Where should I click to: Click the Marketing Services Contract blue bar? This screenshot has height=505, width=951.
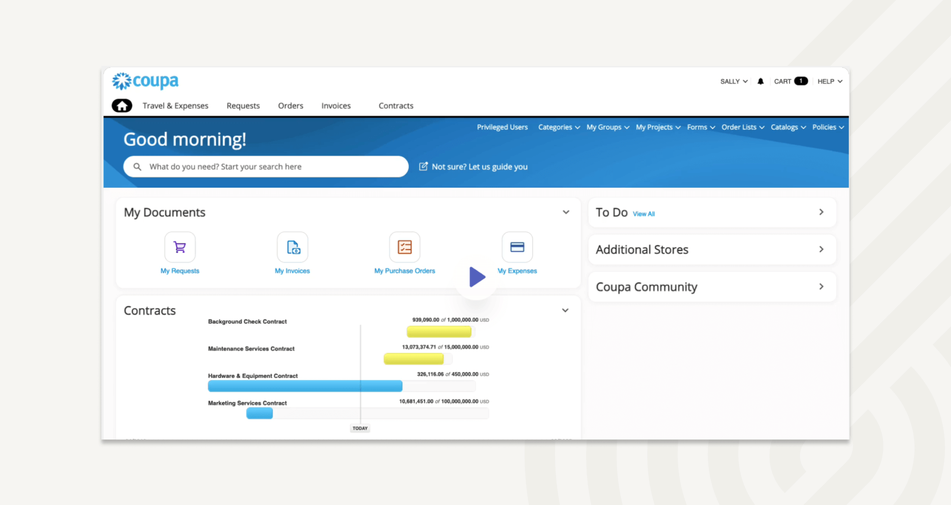pos(260,413)
